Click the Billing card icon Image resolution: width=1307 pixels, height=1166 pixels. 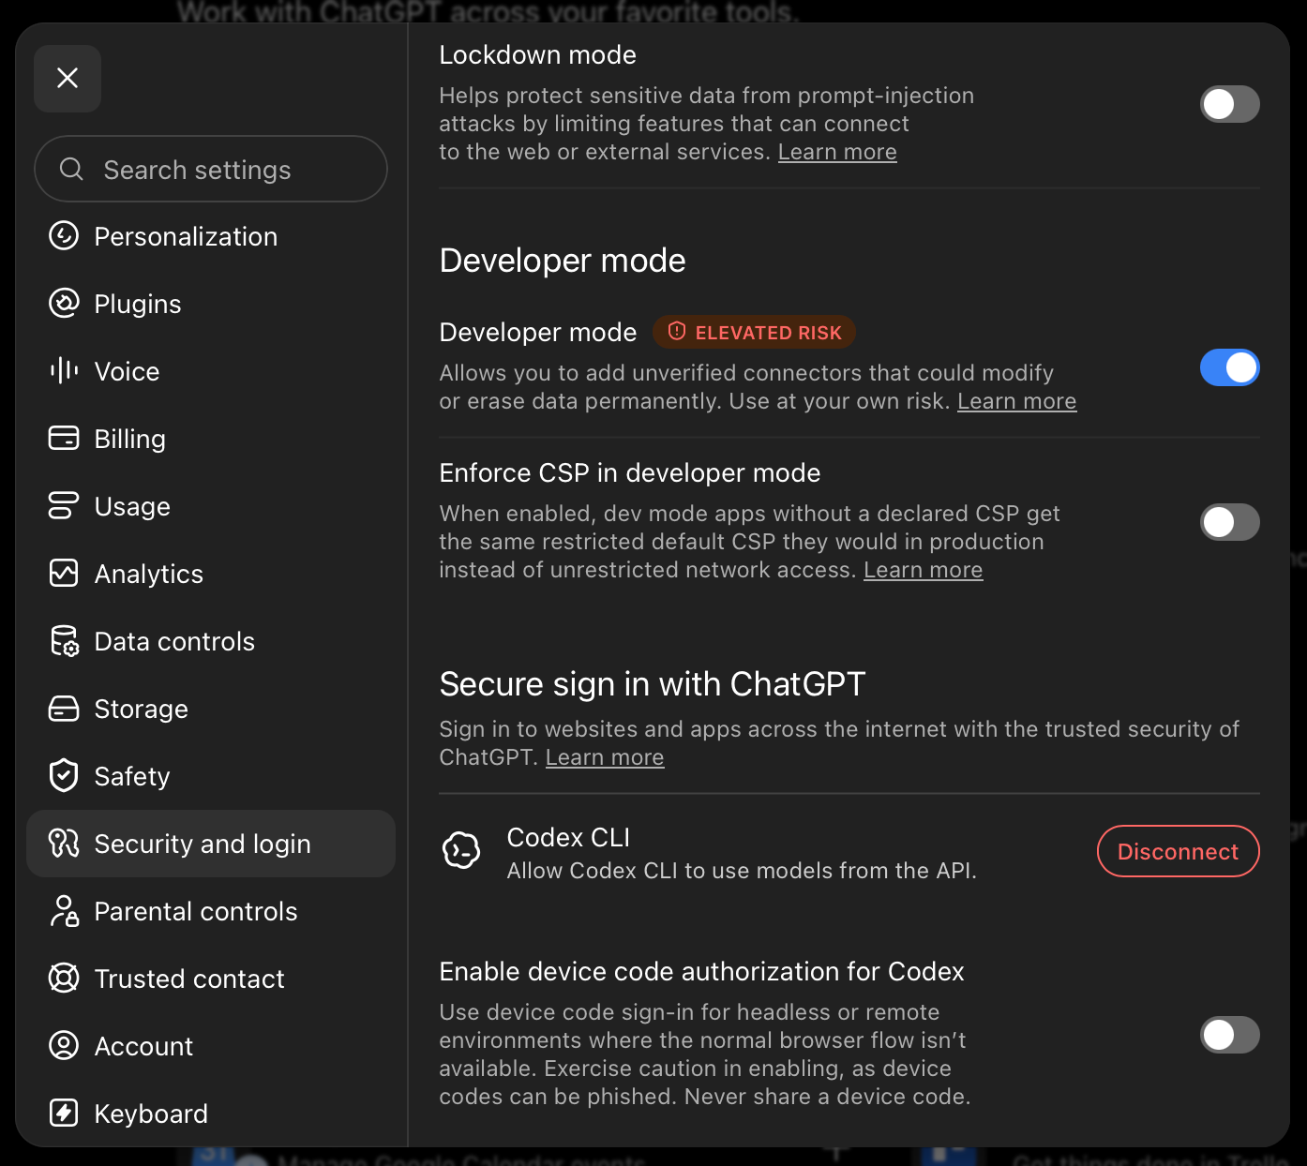pos(64,439)
